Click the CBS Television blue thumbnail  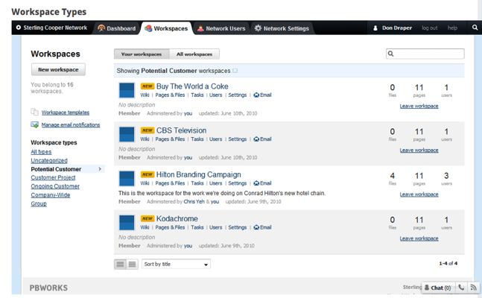tap(127, 134)
